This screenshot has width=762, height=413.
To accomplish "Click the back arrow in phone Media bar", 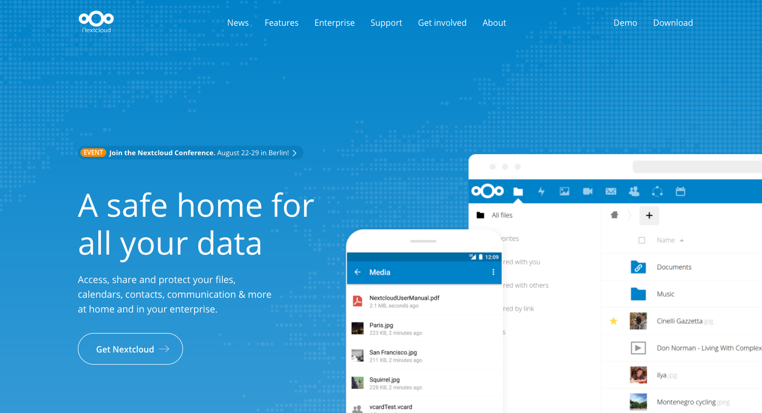I will click(x=358, y=272).
